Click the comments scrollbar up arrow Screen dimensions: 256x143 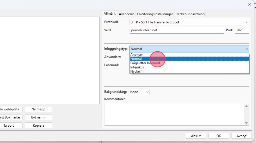(246, 106)
